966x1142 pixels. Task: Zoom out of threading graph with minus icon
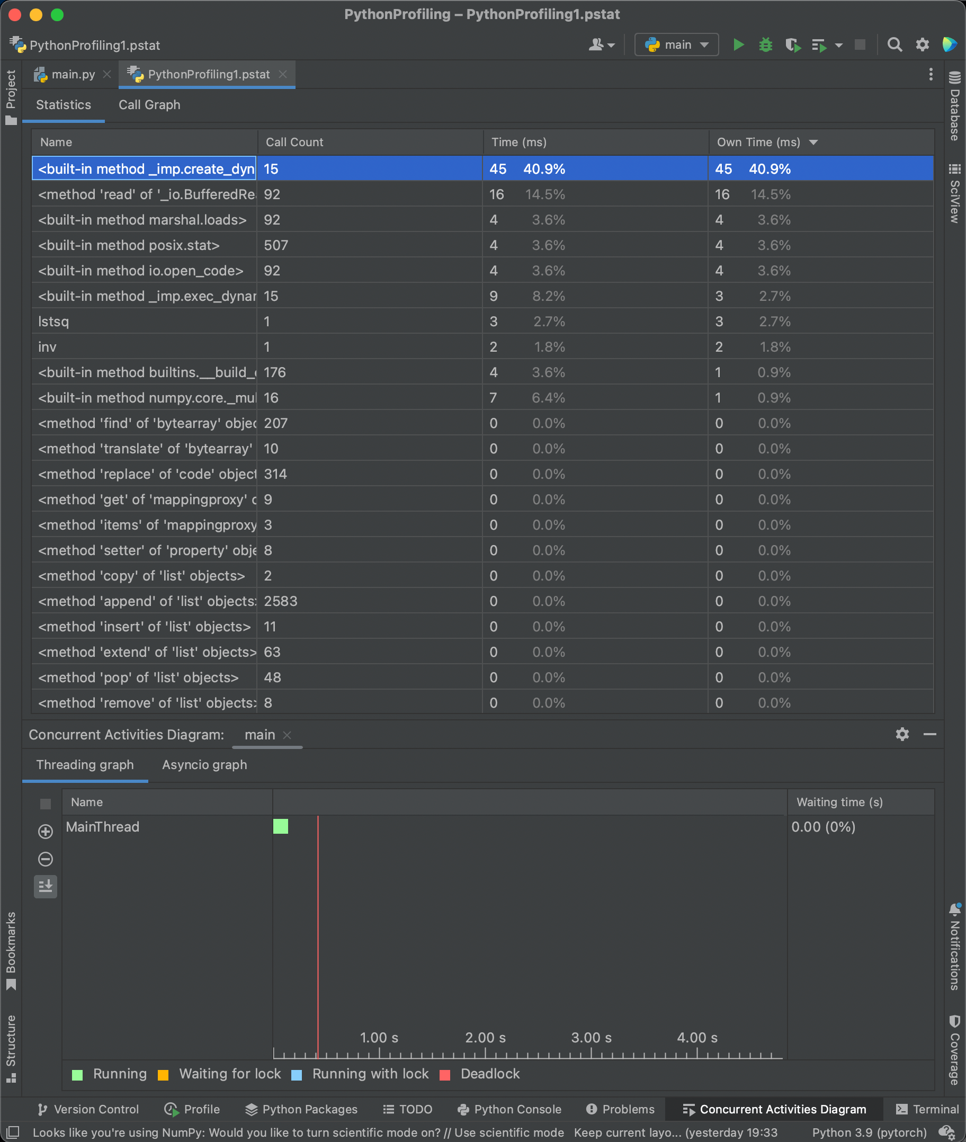[x=46, y=859]
